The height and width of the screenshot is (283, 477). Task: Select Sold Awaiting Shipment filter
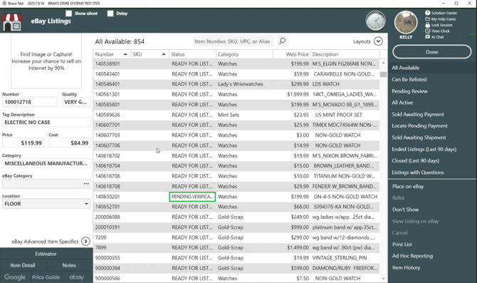point(419,138)
